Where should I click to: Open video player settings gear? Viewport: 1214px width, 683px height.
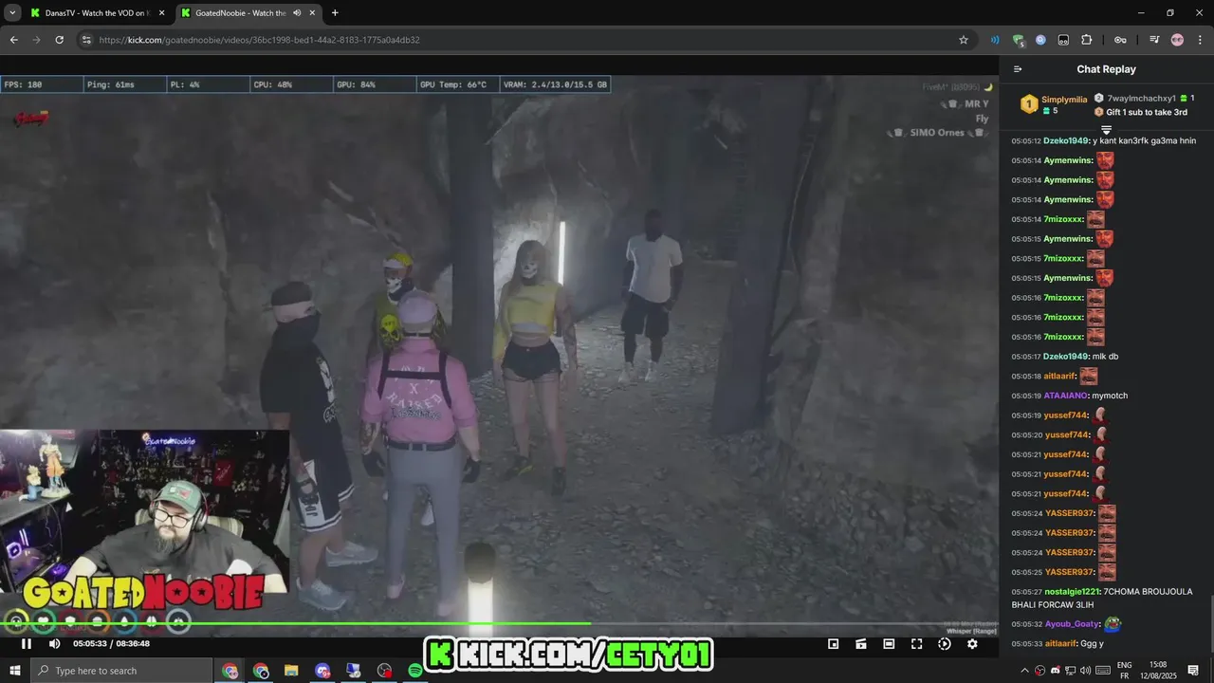click(x=972, y=643)
